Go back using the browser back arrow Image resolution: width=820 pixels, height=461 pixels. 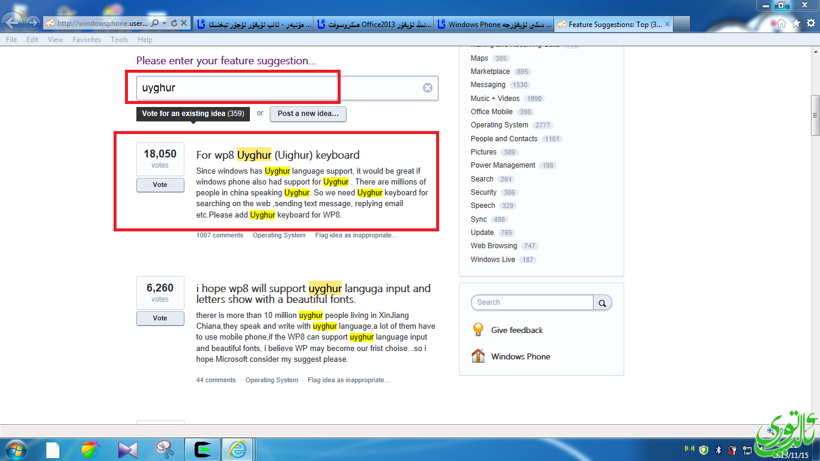pyautogui.click(x=13, y=23)
